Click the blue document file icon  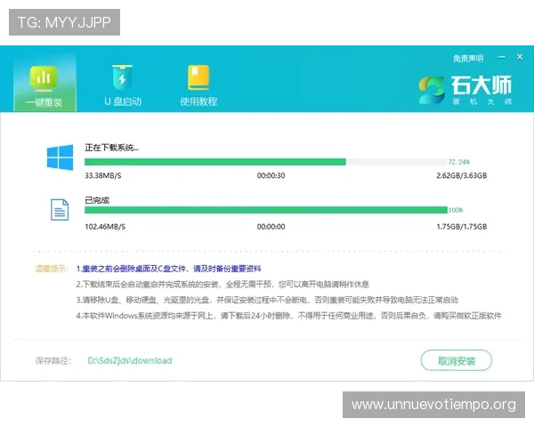point(60,209)
